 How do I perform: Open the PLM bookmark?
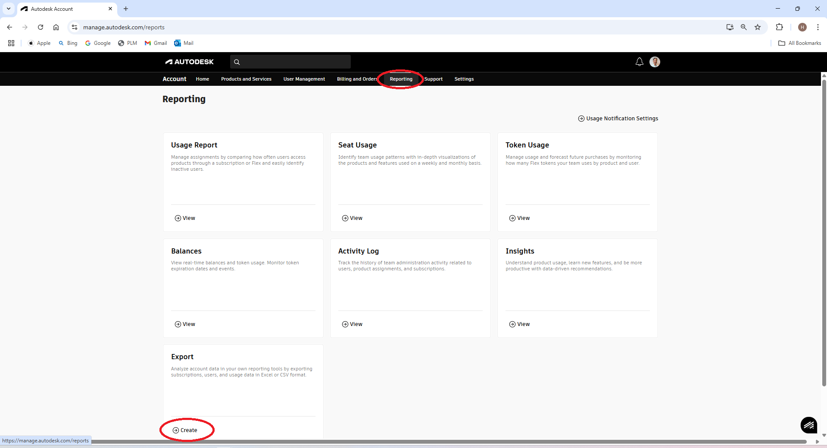coord(128,43)
